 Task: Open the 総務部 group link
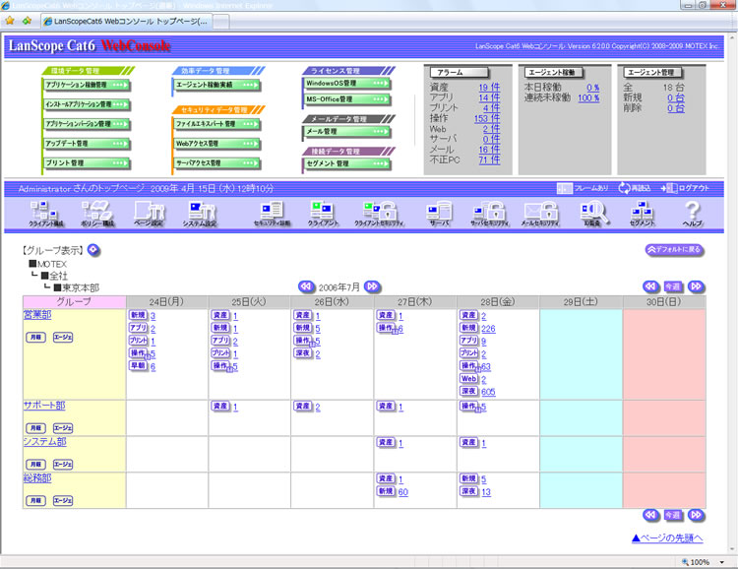pos(37,477)
